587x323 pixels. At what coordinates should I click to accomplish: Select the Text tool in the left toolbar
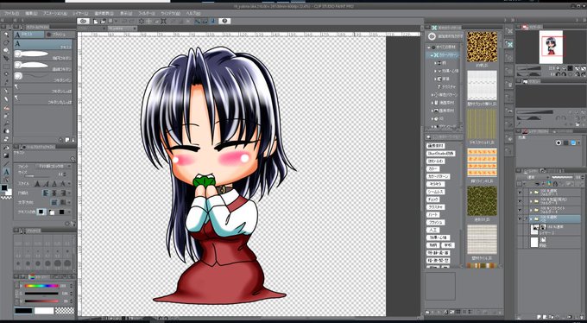tap(6, 172)
